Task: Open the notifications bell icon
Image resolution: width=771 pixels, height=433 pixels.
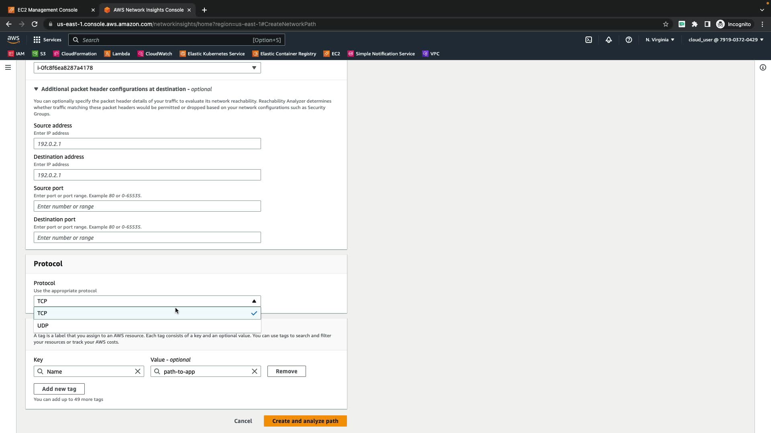Action: click(x=608, y=40)
